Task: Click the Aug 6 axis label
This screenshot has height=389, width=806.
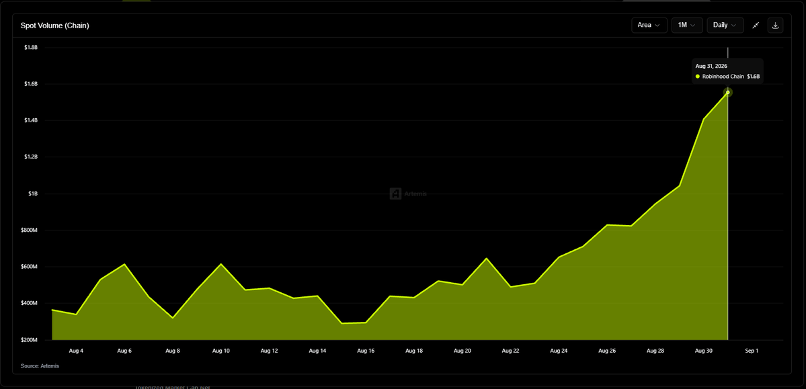Action: tap(124, 351)
